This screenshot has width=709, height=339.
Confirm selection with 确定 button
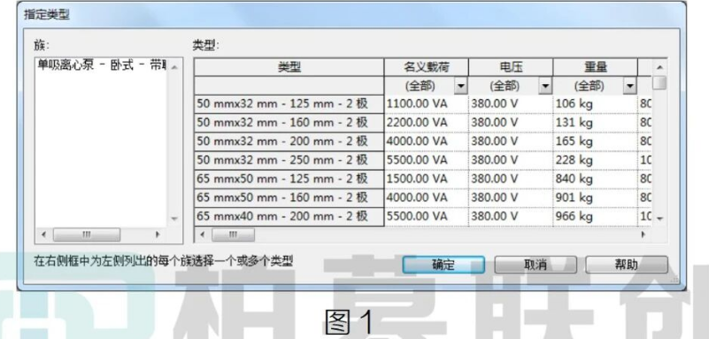443,265
